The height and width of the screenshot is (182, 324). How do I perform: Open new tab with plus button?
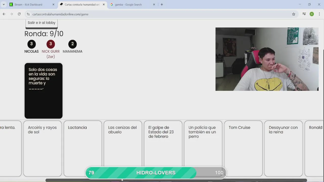click(x=162, y=4)
